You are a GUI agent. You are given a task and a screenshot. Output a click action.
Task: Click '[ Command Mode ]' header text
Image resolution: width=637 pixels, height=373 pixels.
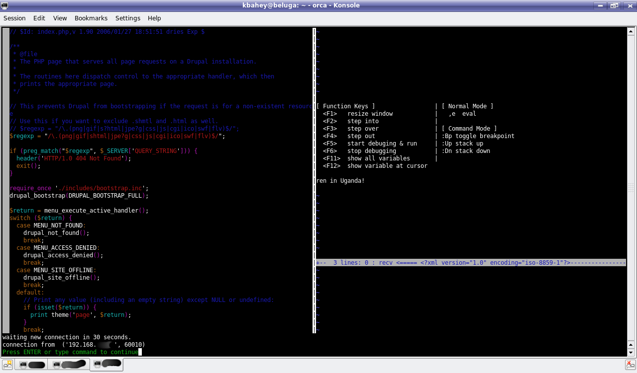pos(469,129)
